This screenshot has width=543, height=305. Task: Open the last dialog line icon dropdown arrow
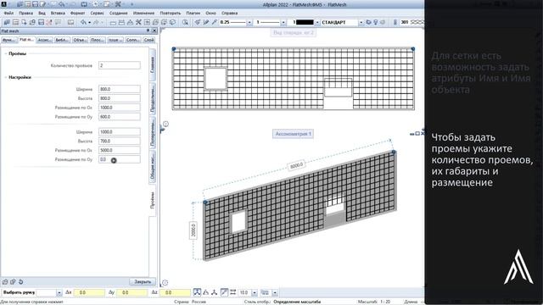tap(275, 293)
